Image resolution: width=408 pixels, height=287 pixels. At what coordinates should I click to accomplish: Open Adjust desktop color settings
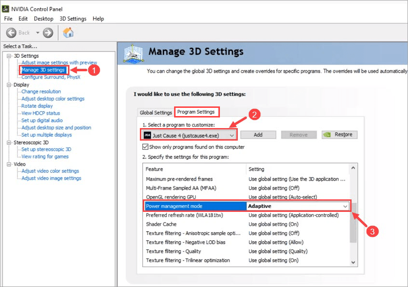click(53, 99)
